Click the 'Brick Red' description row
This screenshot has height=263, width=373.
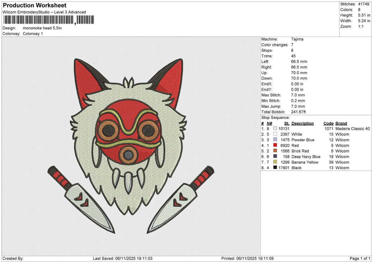(300, 151)
